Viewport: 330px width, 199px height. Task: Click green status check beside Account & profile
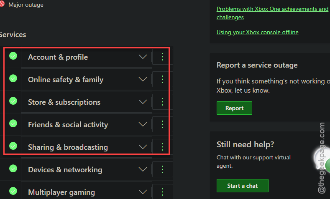pos(13,56)
